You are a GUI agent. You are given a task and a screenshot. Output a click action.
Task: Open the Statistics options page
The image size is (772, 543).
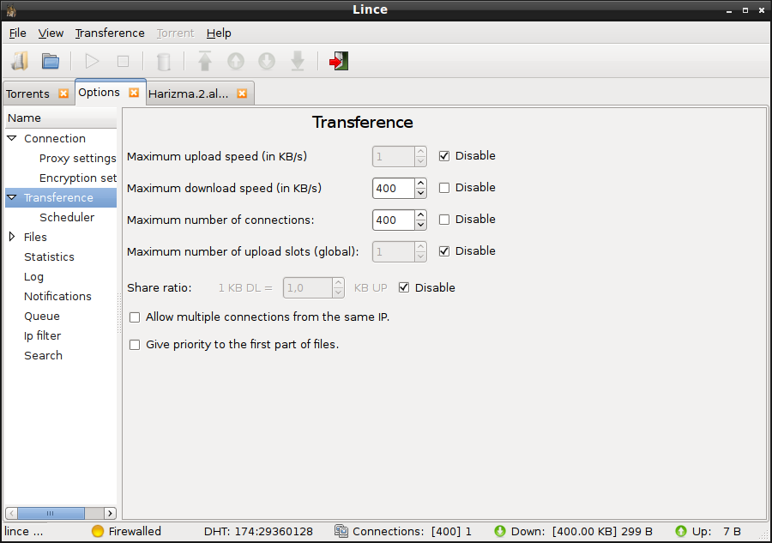click(x=49, y=256)
